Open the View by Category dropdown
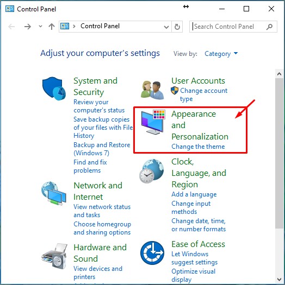Image resolution: width=285 pixels, height=285 pixels. pos(221,54)
